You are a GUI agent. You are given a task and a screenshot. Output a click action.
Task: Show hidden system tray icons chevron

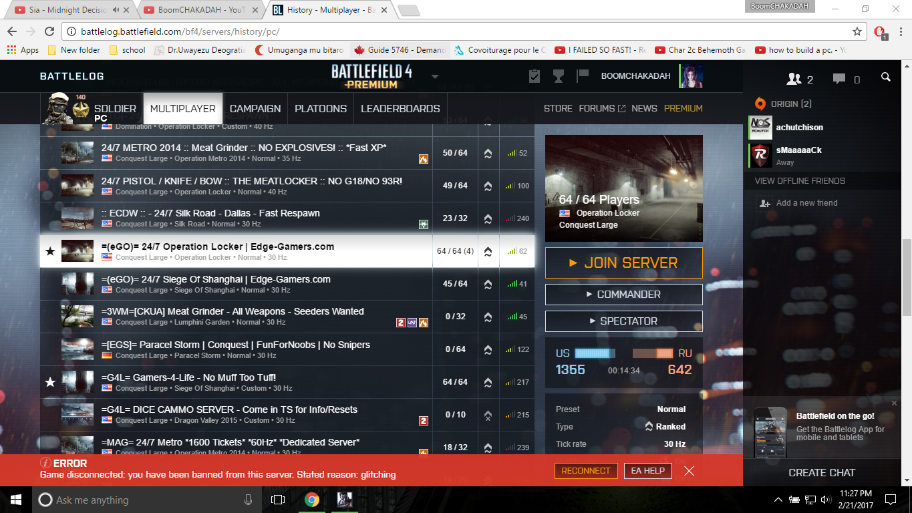click(x=778, y=500)
